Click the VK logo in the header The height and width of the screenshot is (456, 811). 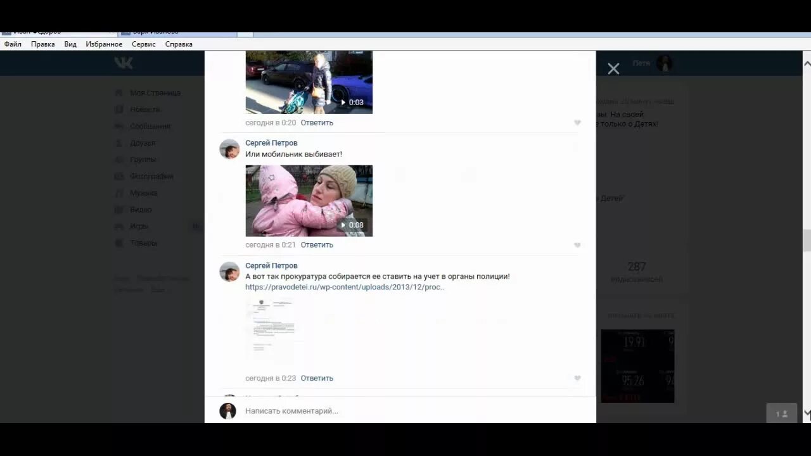(x=124, y=63)
